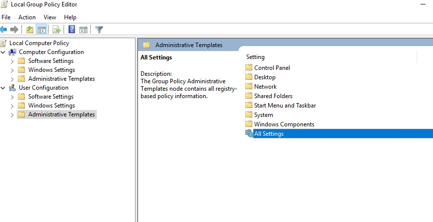Click the System folder icon in list
The height and width of the screenshot is (222, 433).
tap(249, 114)
